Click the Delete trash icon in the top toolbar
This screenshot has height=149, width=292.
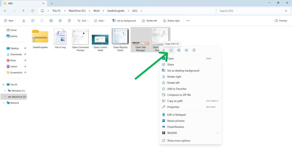pos(69,21)
